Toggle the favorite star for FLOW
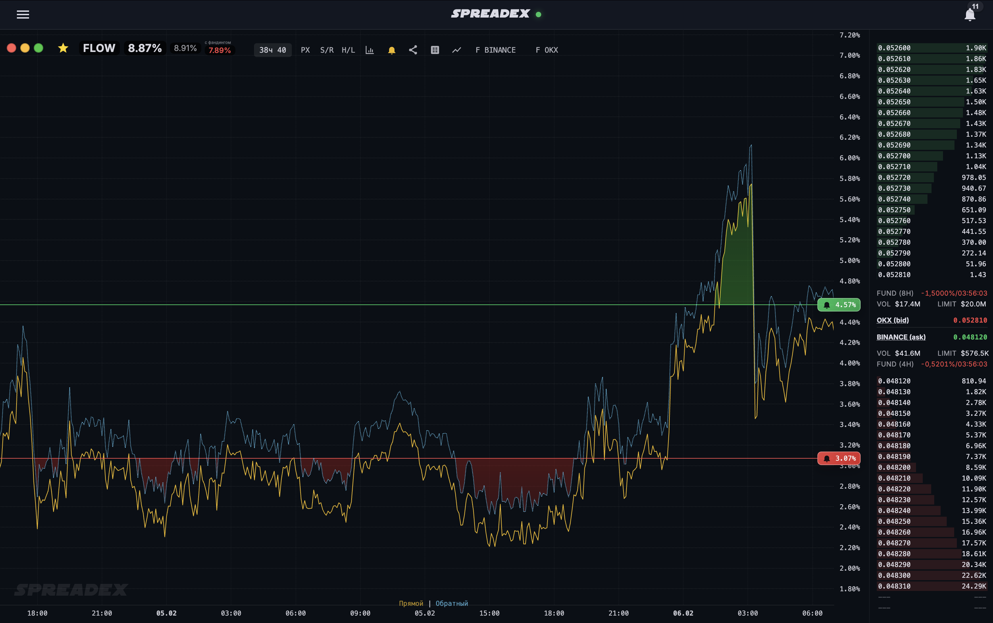 click(63, 48)
